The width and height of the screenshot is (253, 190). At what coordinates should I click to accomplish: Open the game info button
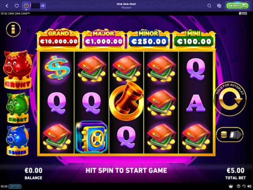click(x=13, y=29)
